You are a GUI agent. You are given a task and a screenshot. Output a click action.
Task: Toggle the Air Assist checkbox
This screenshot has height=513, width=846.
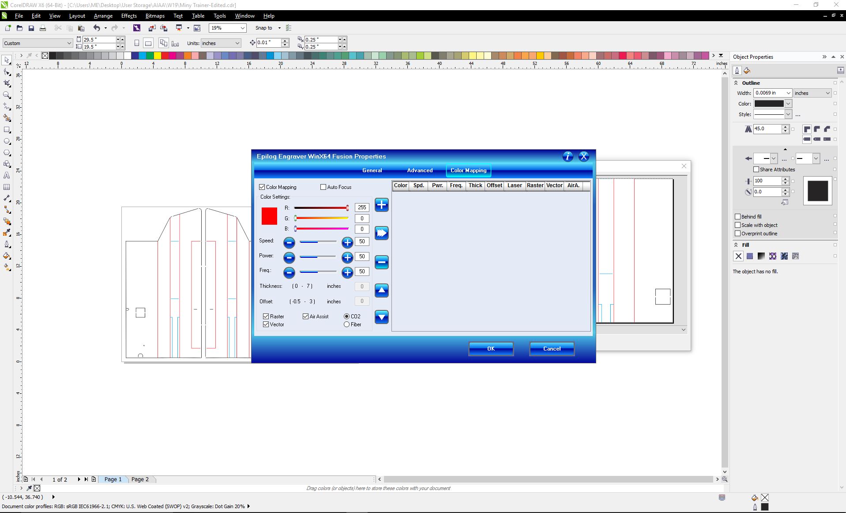306,317
